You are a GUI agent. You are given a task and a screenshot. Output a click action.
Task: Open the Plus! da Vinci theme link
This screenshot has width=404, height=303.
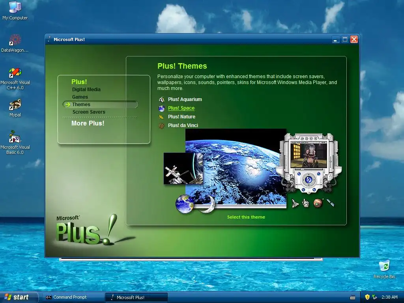click(183, 125)
